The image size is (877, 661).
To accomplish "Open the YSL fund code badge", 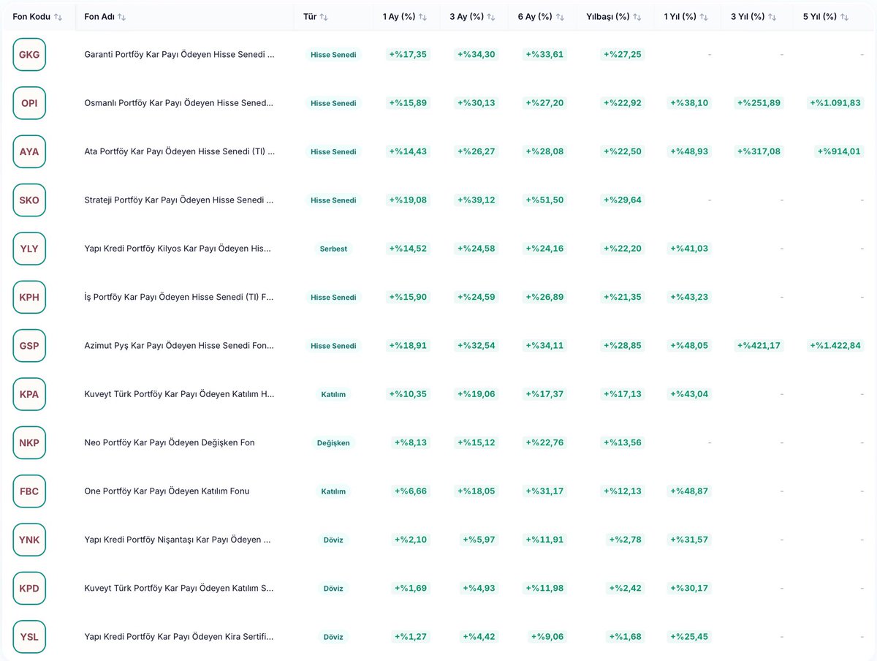I will click(x=29, y=637).
